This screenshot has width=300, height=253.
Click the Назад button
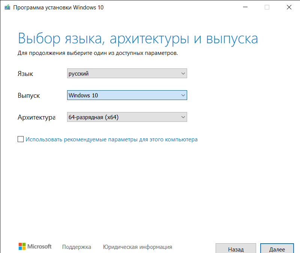236,248
